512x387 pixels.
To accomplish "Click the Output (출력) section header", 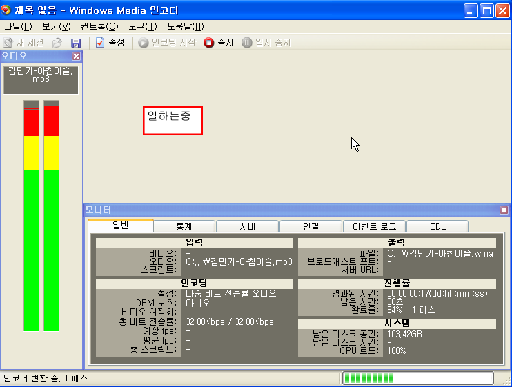I will coord(397,242).
